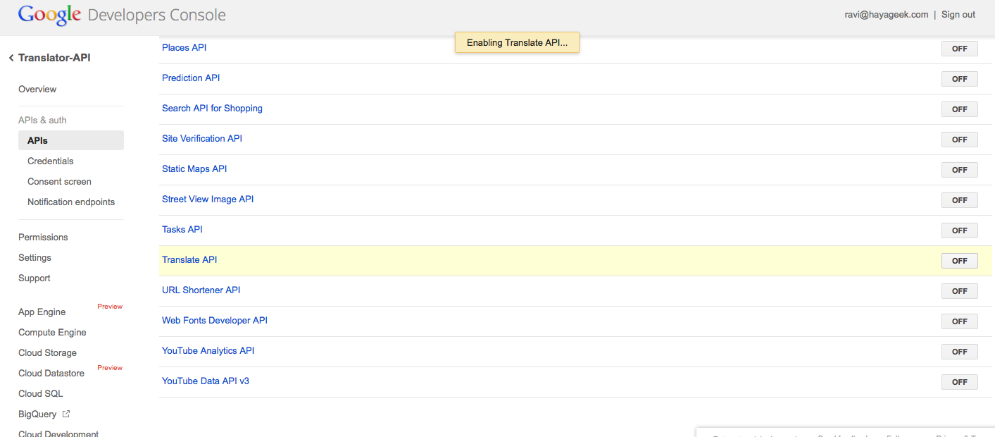Image resolution: width=995 pixels, height=437 pixels.
Task: Open Consent screen in the sidebar
Action: (59, 182)
